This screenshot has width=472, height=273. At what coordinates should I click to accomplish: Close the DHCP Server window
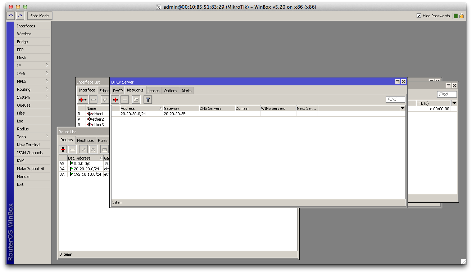[x=403, y=82]
